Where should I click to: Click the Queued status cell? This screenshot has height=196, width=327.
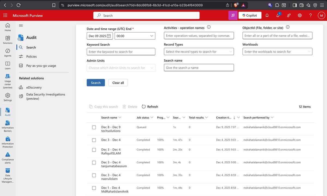[x=141, y=127]
